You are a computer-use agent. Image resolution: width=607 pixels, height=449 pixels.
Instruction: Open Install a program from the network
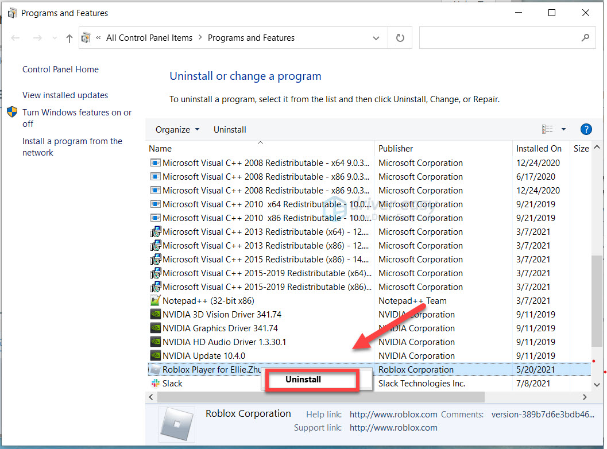[x=72, y=146]
